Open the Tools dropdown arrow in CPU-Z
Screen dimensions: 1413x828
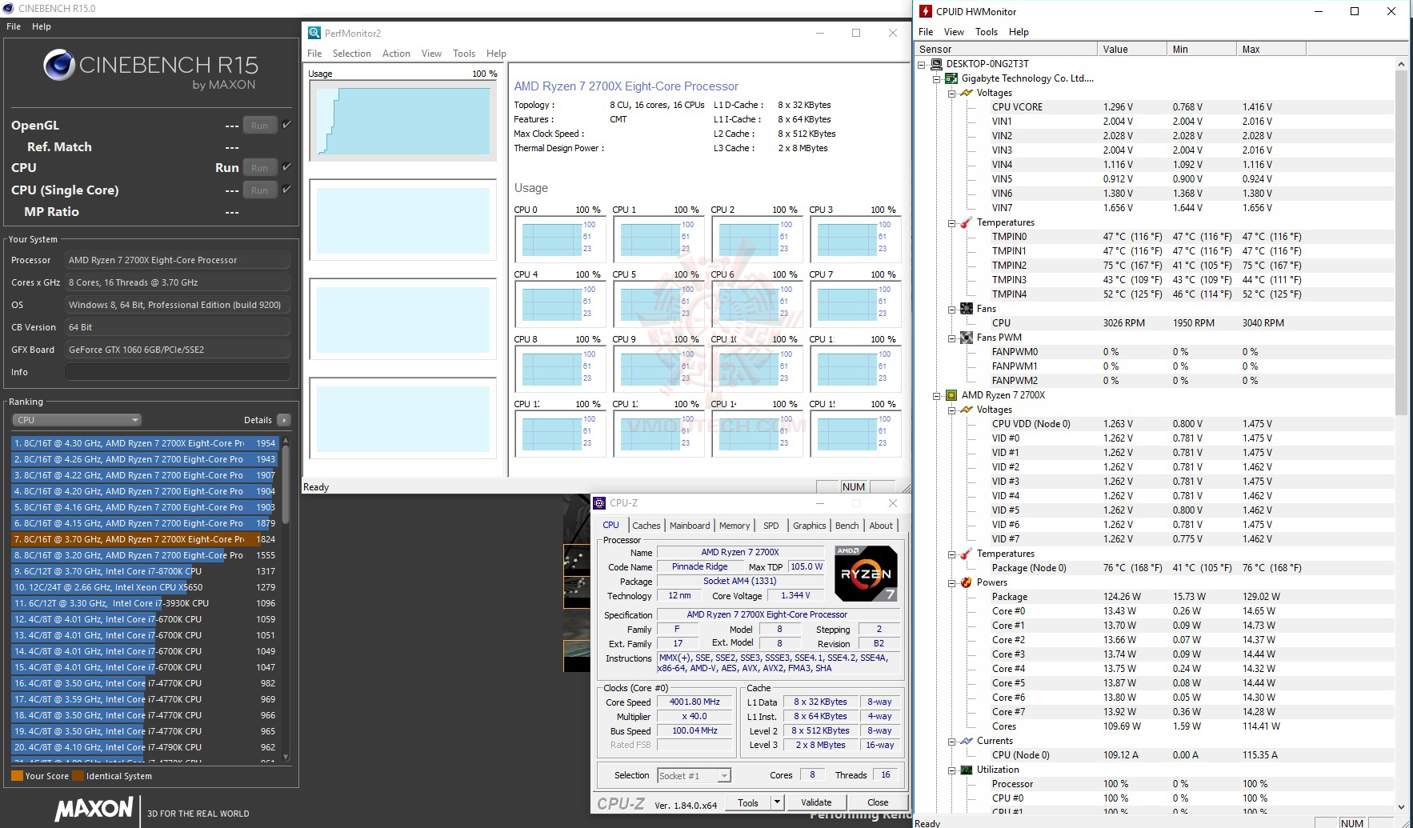click(x=776, y=802)
